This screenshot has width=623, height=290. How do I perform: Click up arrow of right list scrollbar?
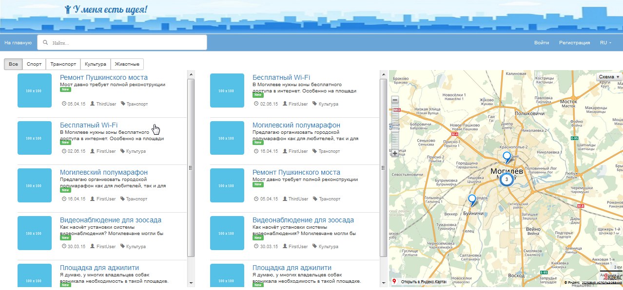pyautogui.click(x=384, y=74)
